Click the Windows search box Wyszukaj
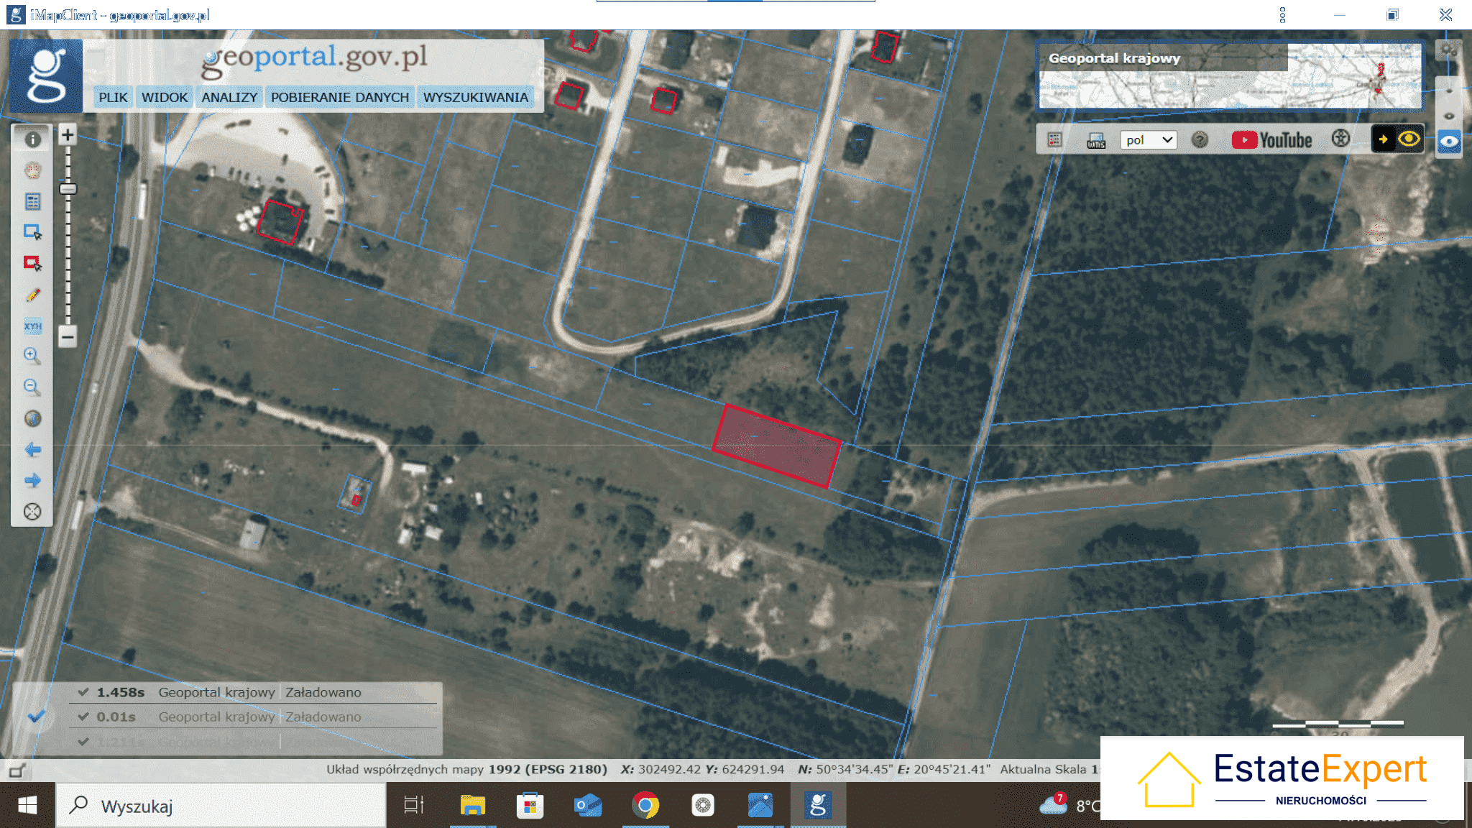The width and height of the screenshot is (1472, 828). 221,806
